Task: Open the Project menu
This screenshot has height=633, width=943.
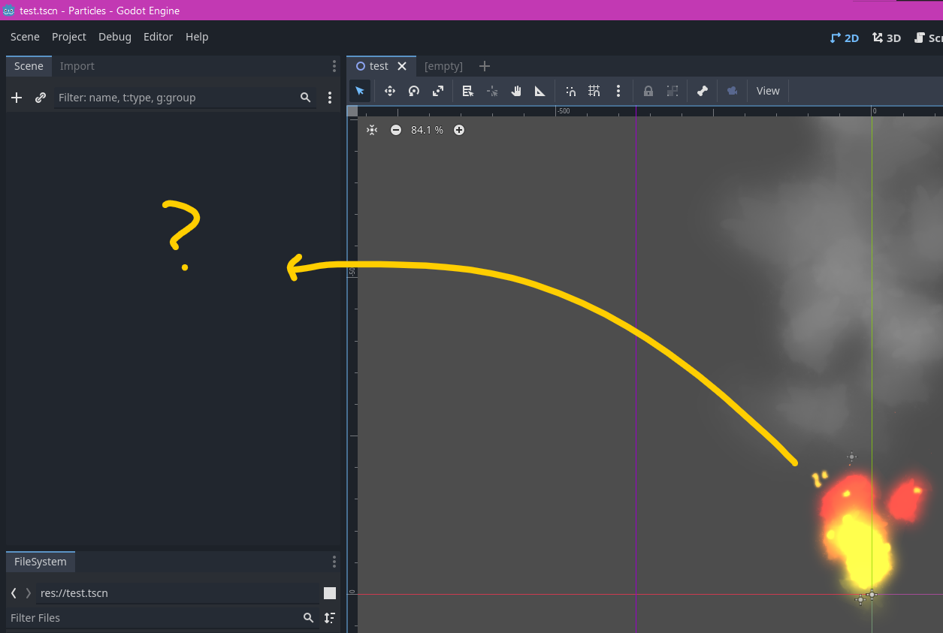Action: [x=68, y=36]
